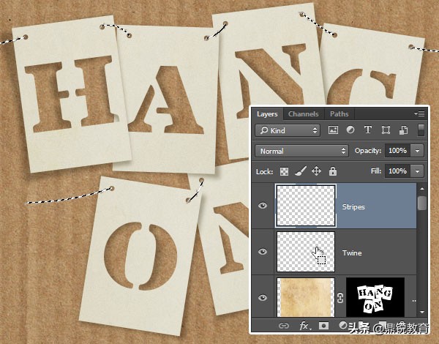Screen dimensions: 439x344
Task: Add a layer mask with mask icon
Action: (x=323, y=324)
